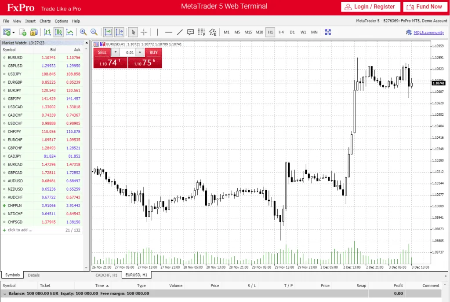Expand the new chart dropdown arrow
Image resolution: width=450 pixels, height=302 pixels.
point(14,33)
